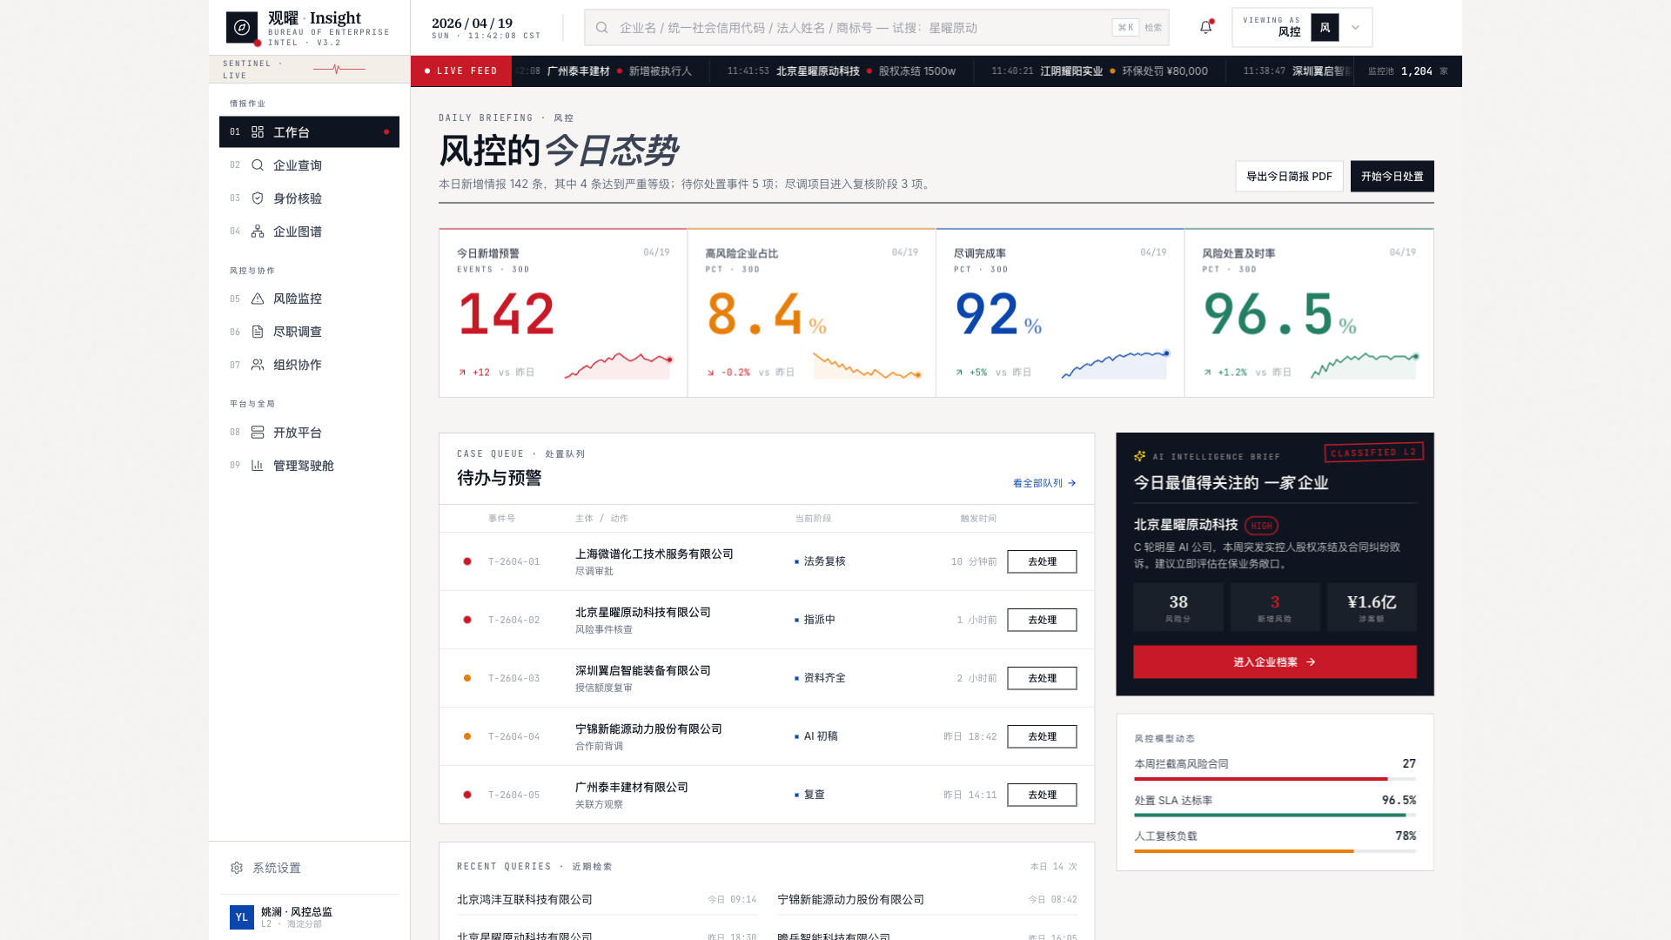The image size is (1671, 940).
Task: Expand the VIEWING AS 风控 role dropdown
Action: [1354, 27]
